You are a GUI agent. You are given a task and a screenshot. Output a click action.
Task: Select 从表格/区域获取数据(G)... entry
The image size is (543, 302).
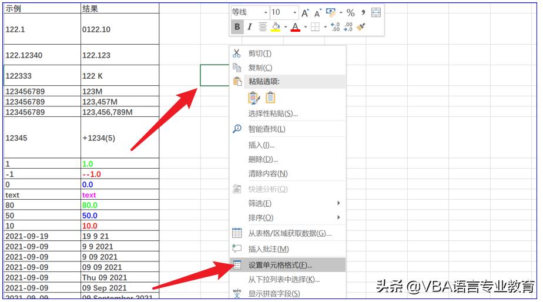pos(288,233)
